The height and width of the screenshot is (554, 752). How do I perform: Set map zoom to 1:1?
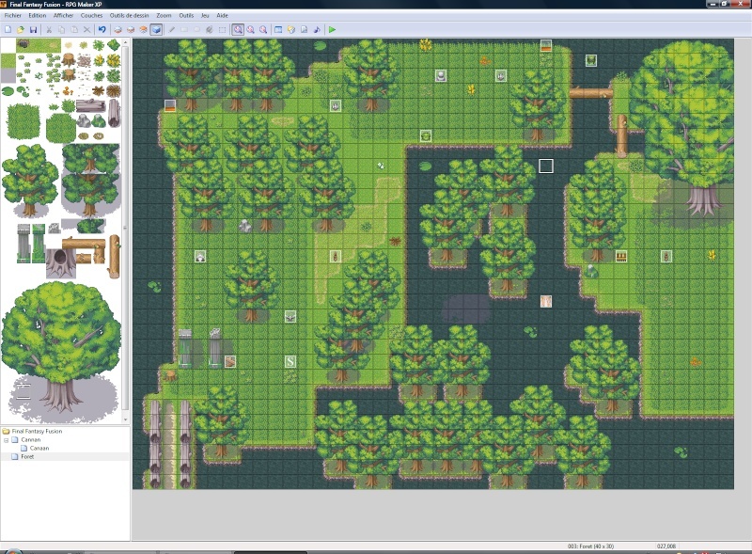[x=238, y=30]
